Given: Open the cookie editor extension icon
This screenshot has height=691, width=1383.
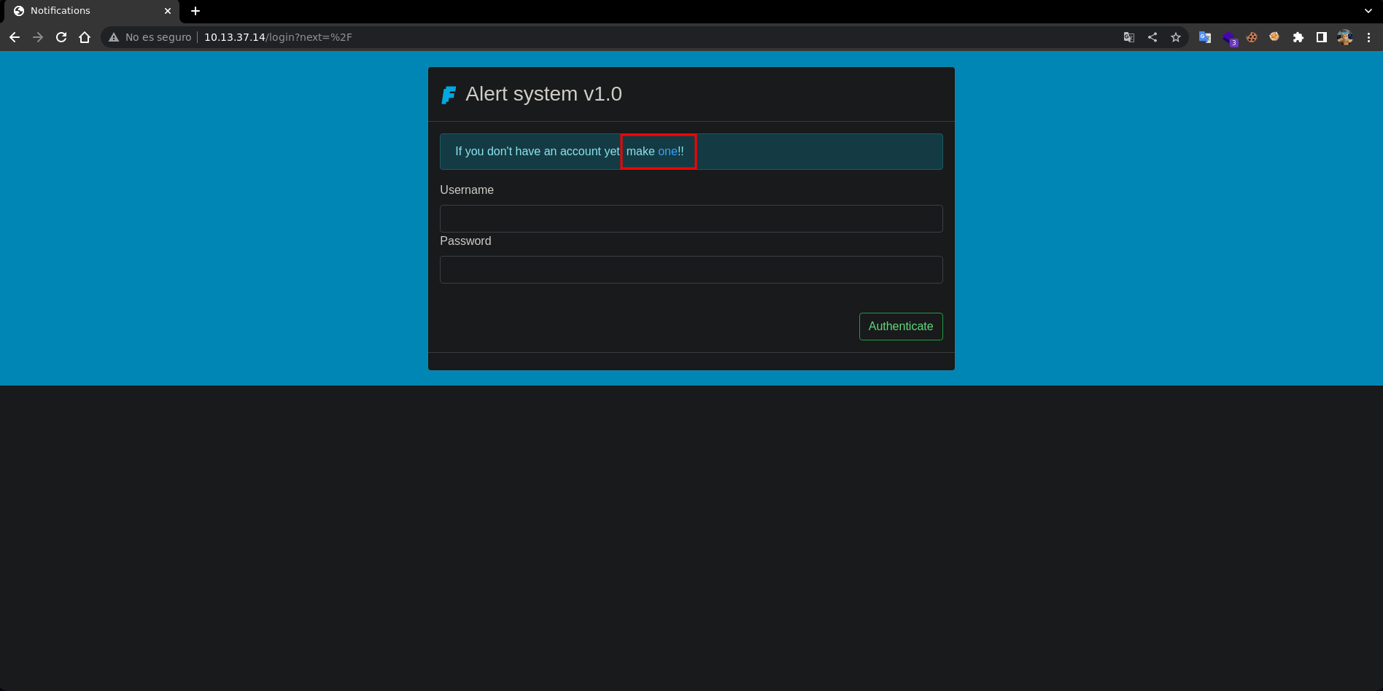Looking at the screenshot, I should [x=1252, y=37].
